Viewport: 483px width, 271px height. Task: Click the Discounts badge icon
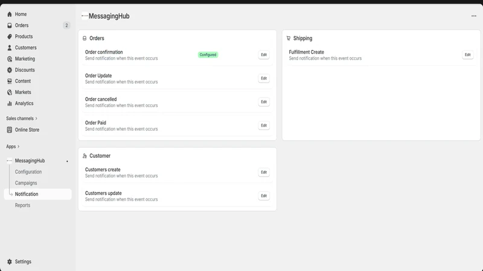pyautogui.click(x=10, y=70)
